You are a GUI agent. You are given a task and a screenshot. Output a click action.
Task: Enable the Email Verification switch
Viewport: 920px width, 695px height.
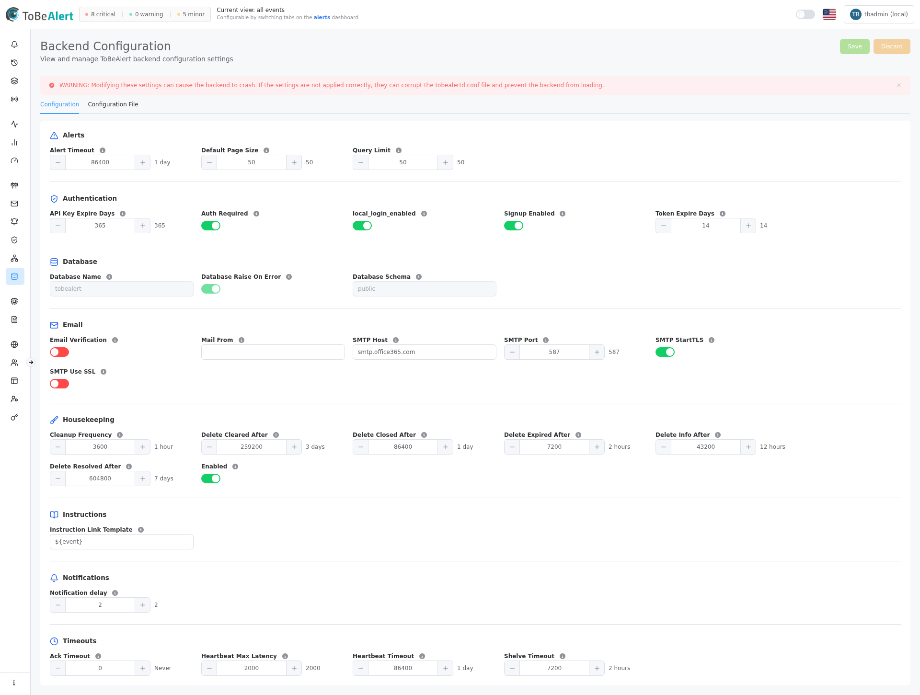point(59,352)
